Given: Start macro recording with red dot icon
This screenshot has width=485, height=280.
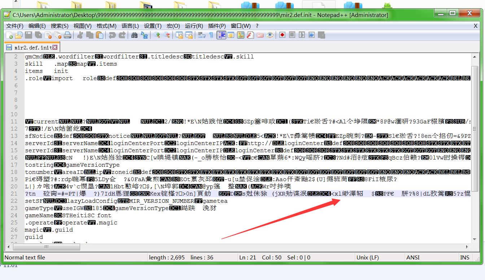Looking at the screenshot, I should click(282, 35).
